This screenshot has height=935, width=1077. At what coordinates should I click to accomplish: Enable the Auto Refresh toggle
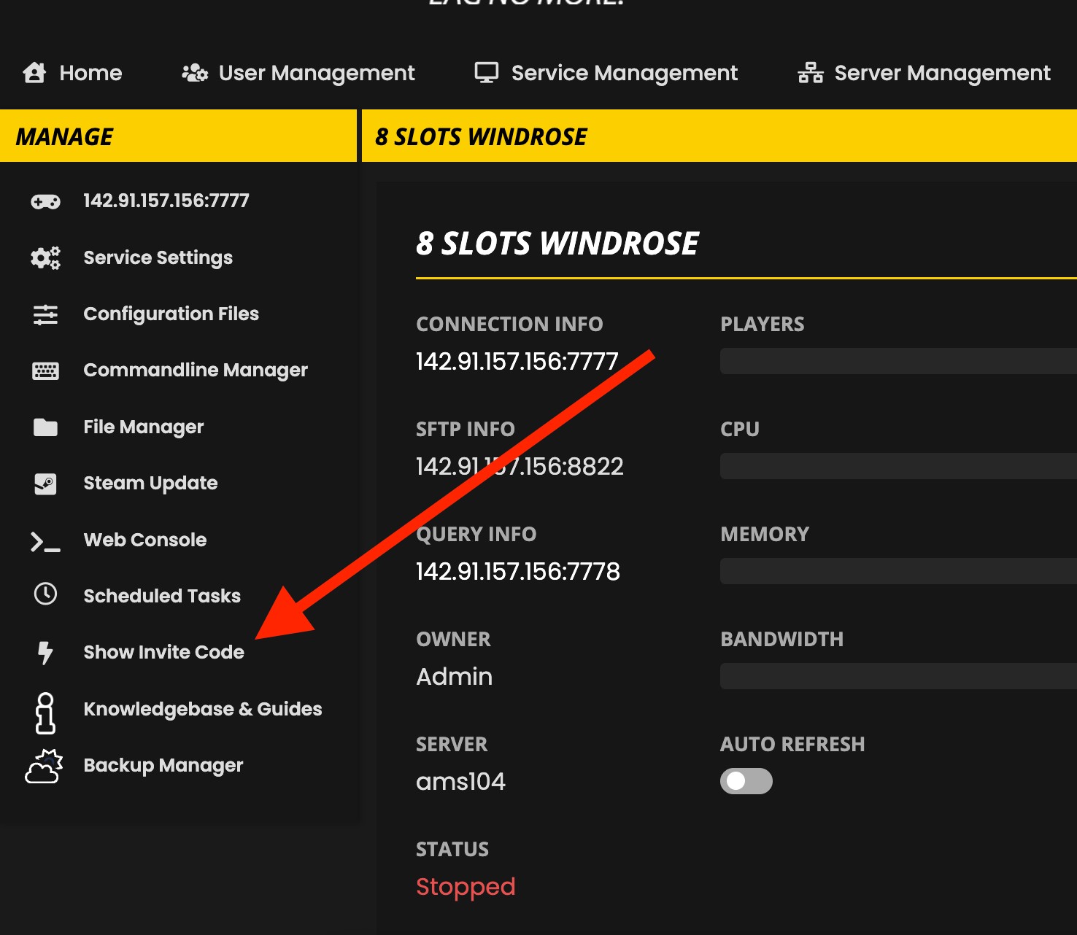click(746, 781)
